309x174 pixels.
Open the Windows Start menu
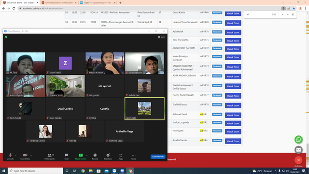coord(4,171)
